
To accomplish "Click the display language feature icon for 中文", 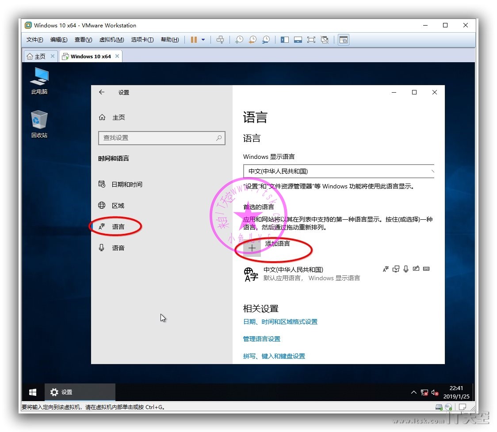I will [x=386, y=269].
